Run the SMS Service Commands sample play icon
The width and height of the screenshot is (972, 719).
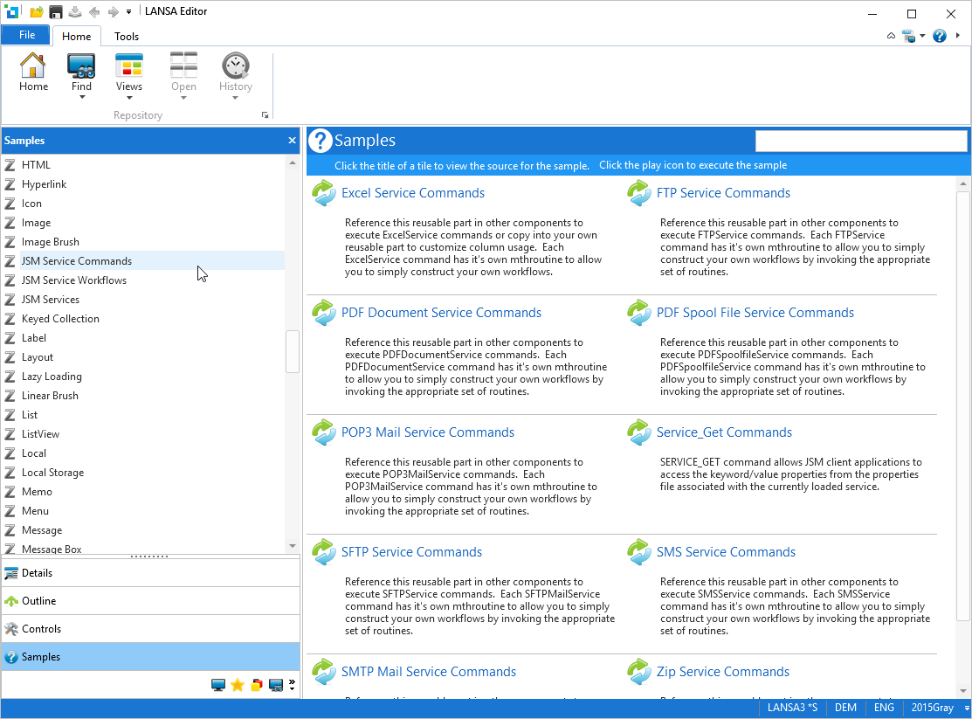tap(639, 552)
